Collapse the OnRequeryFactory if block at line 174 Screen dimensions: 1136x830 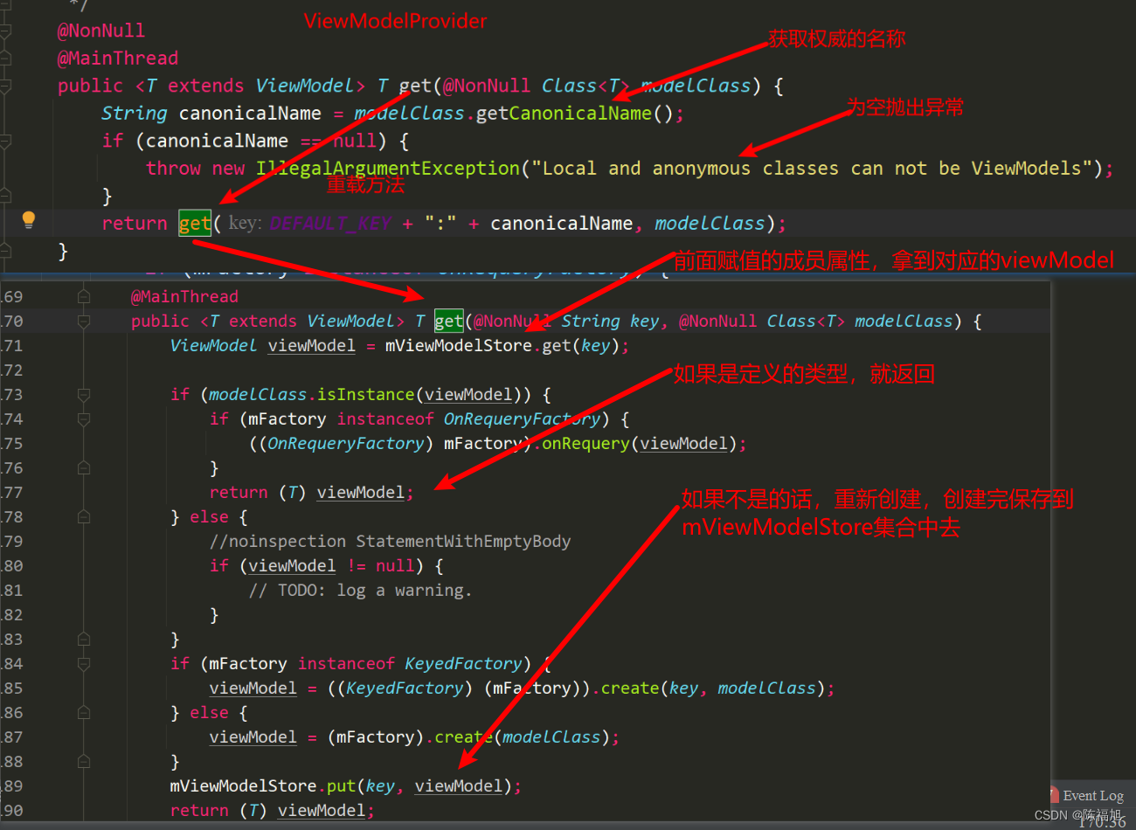(84, 418)
